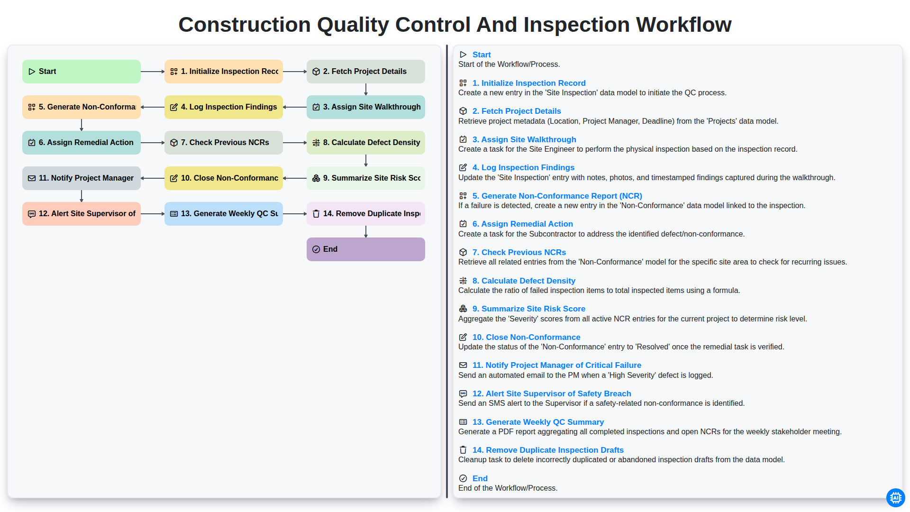The width and height of the screenshot is (910, 512).
Task: Click the formula hash icon in Calculate Defect Density node
Action: click(x=316, y=143)
